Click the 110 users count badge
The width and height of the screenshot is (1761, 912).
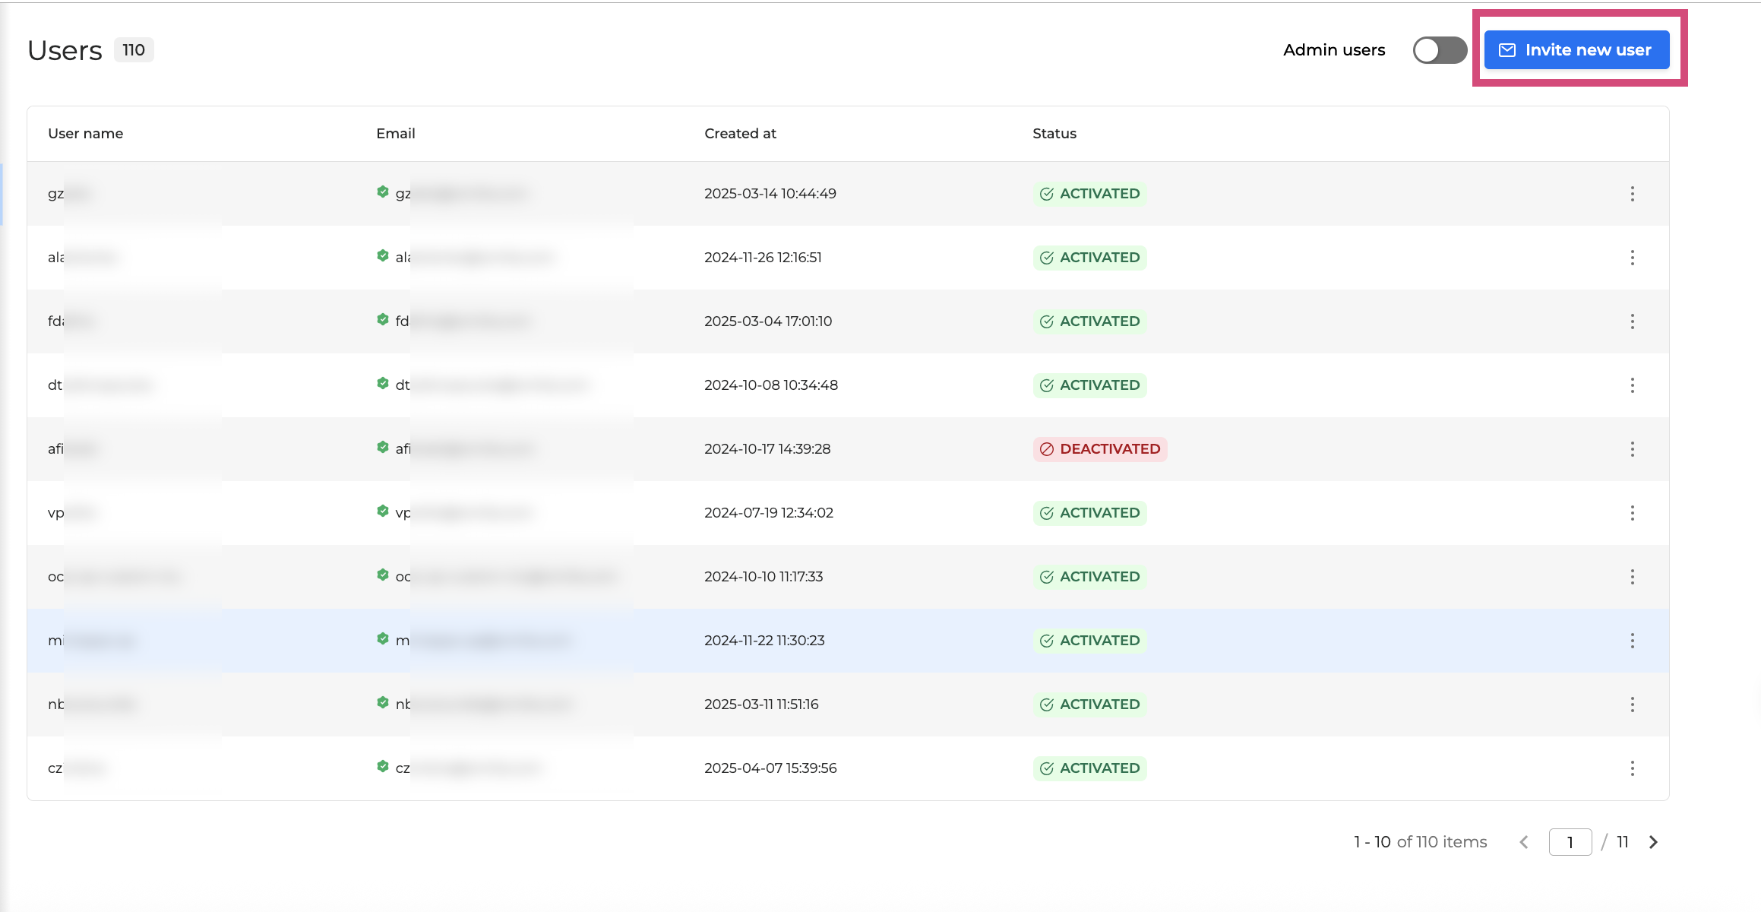point(134,50)
